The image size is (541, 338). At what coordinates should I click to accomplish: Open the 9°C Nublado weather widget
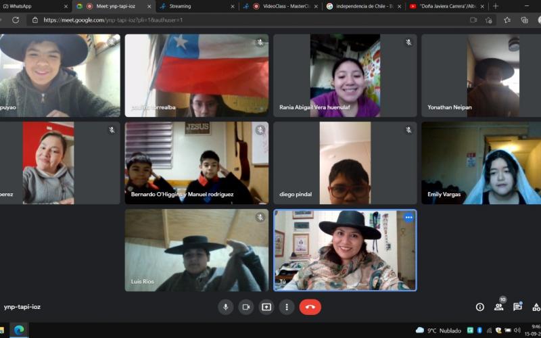[438, 330]
